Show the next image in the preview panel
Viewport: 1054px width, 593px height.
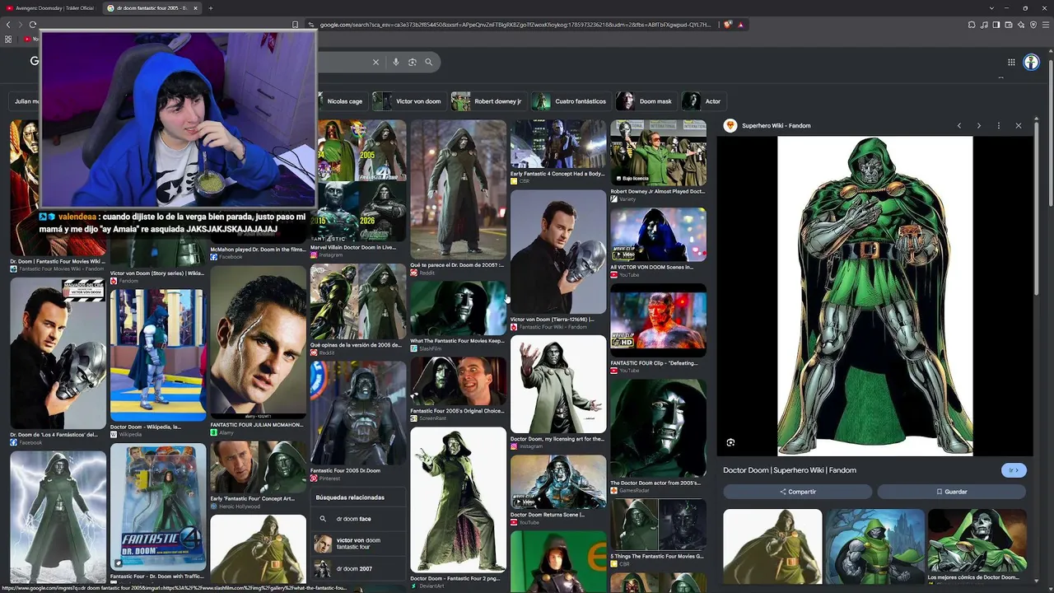point(978,125)
